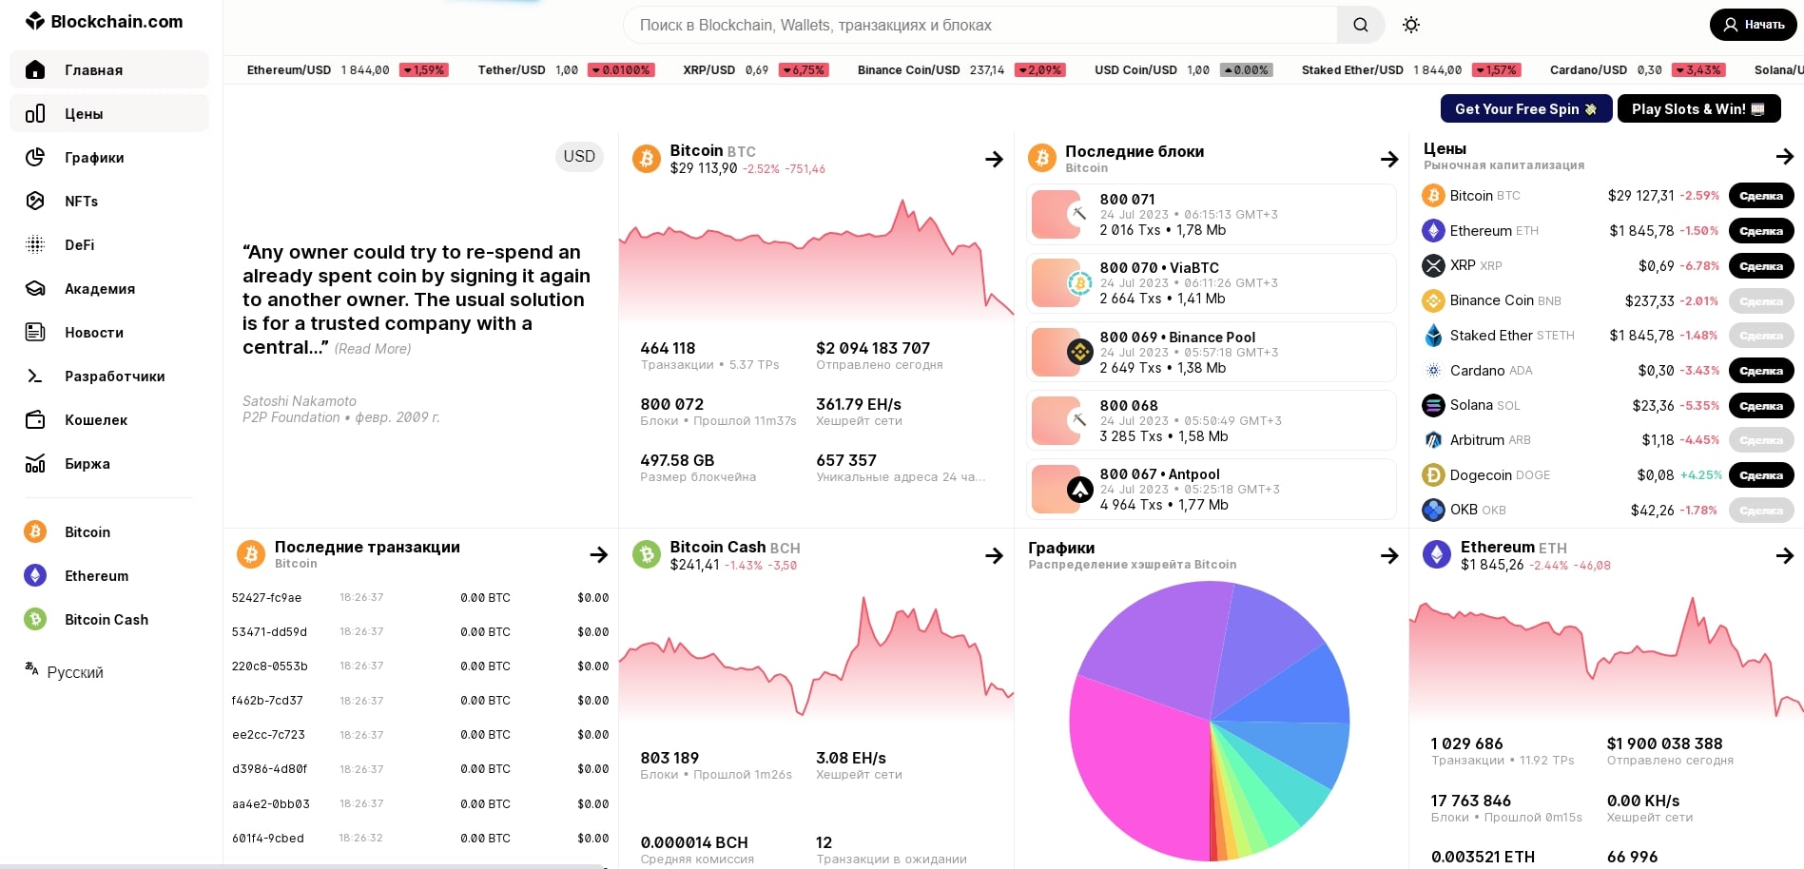Open Главная from the sidebar

[x=109, y=69]
